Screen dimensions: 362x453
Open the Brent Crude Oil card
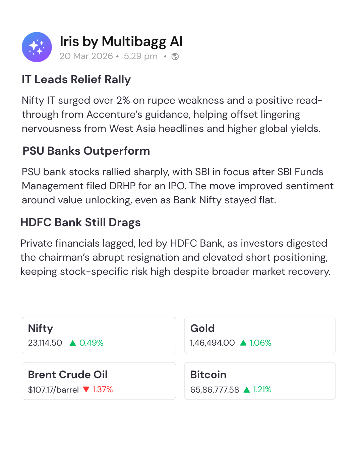click(x=99, y=381)
